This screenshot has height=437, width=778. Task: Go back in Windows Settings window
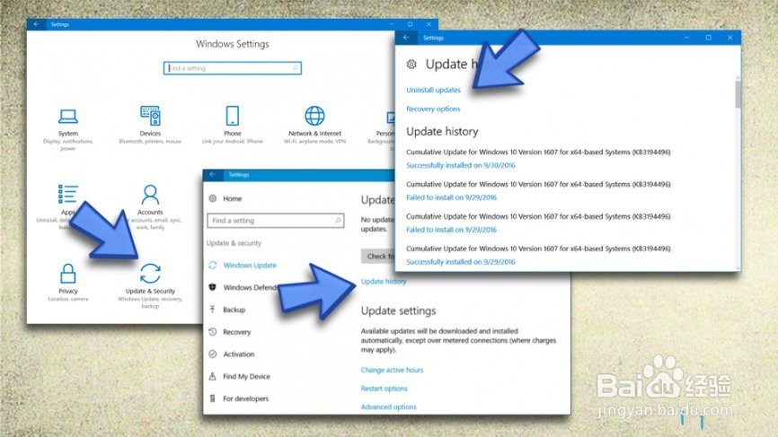pos(36,24)
